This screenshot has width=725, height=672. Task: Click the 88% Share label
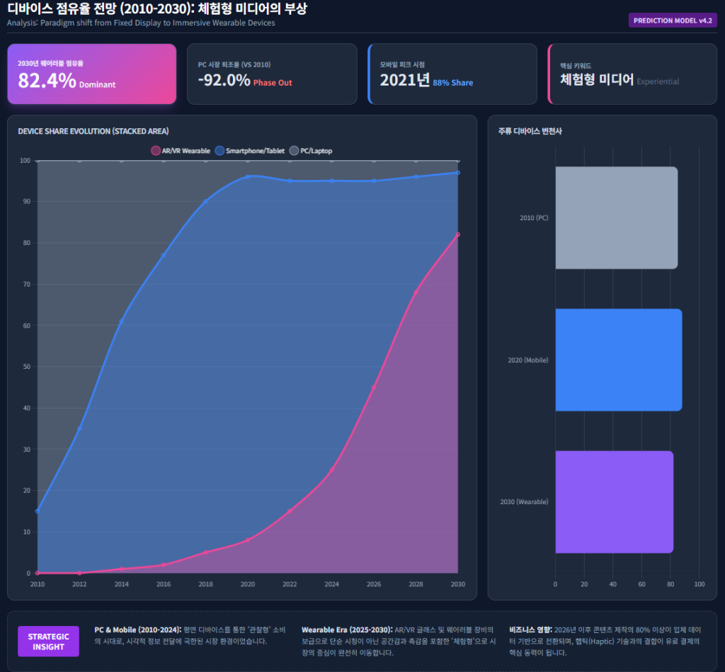[x=452, y=83]
